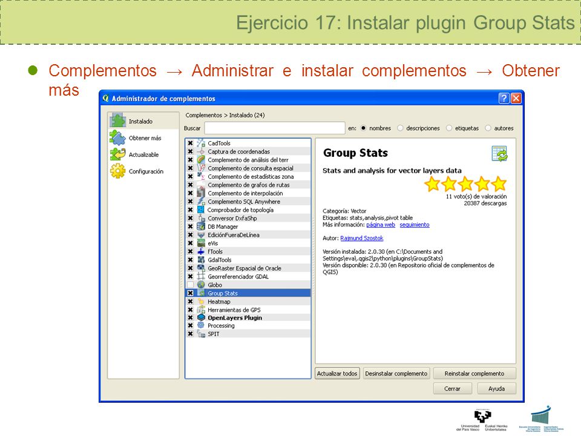The height and width of the screenshot is (436, 581).
Task: Click the OpenLayers Plugin icon
Action: [201, 318]
